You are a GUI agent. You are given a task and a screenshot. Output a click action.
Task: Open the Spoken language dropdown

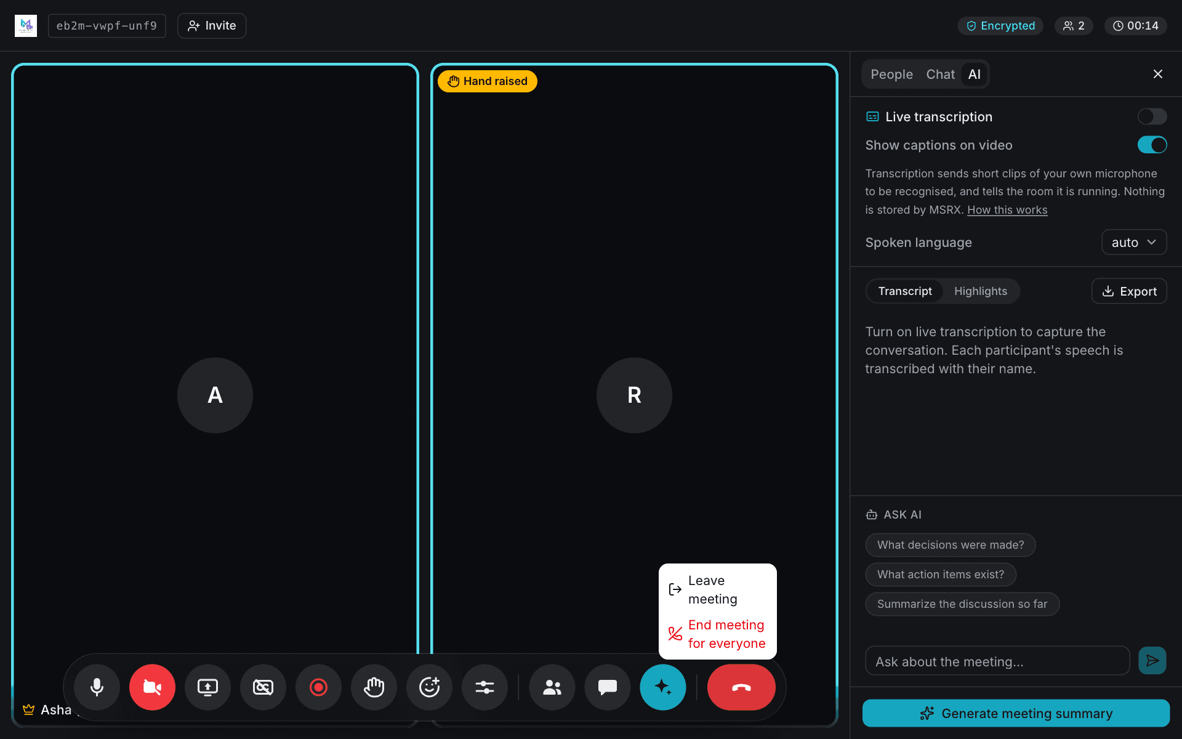coord(1134,242)
